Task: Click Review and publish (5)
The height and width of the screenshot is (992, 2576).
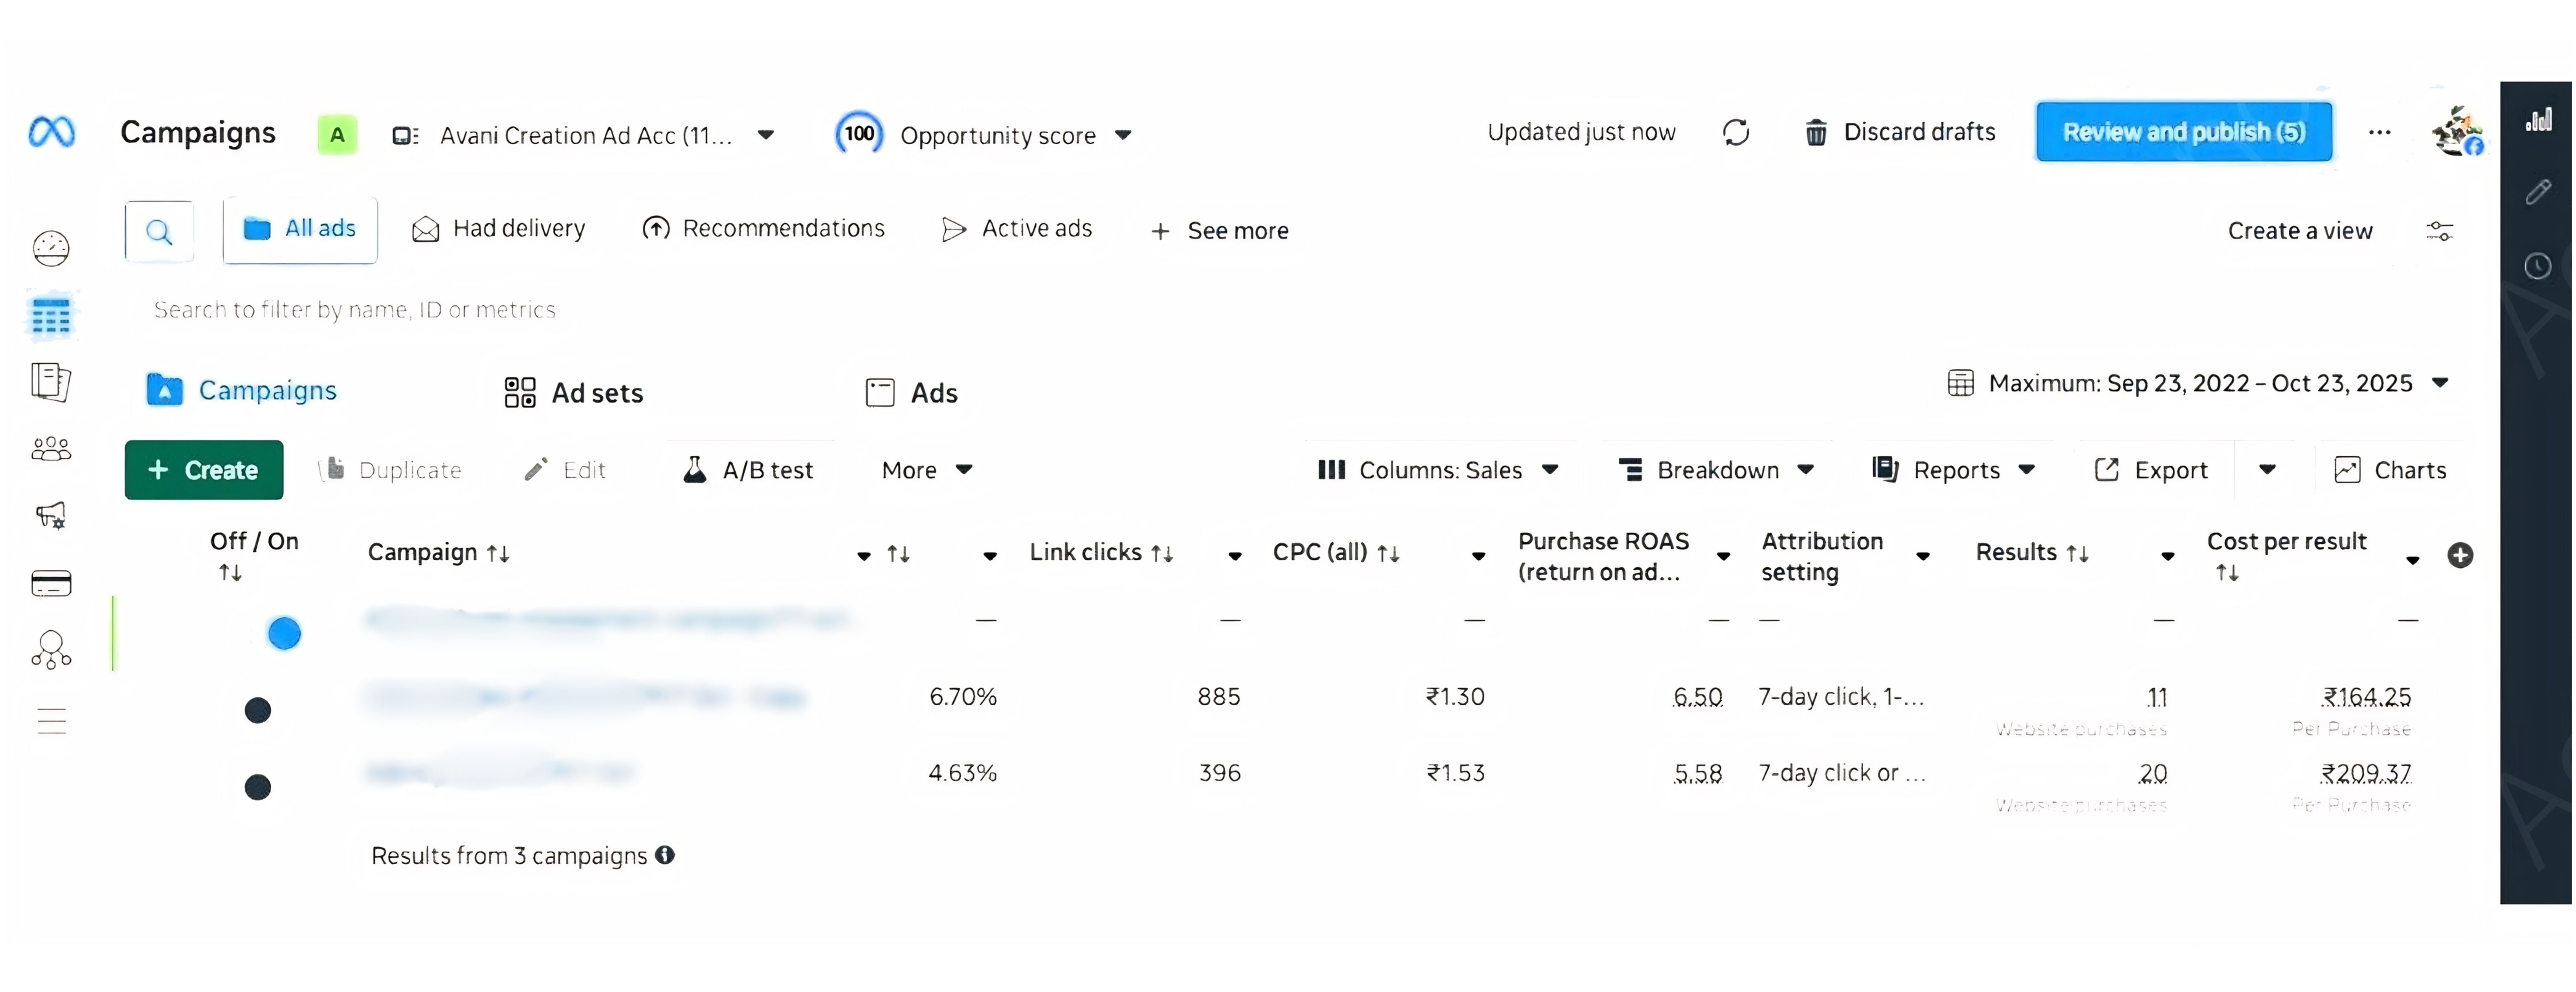Action: [x=2184, y=132]
